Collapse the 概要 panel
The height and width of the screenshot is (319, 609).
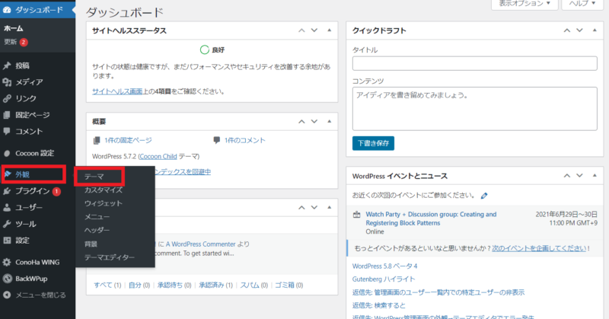(330, 122)
